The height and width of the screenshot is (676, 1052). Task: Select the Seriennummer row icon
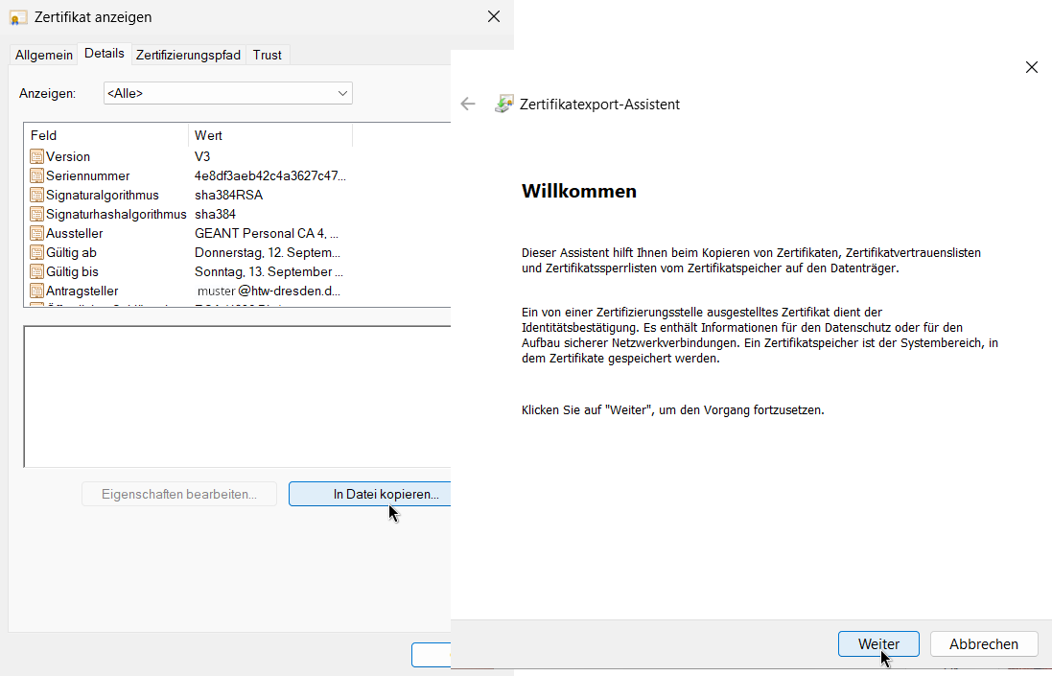pos(37,175)
